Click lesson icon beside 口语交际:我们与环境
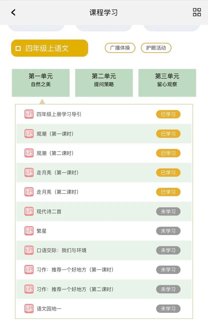 tap(29, 250)
